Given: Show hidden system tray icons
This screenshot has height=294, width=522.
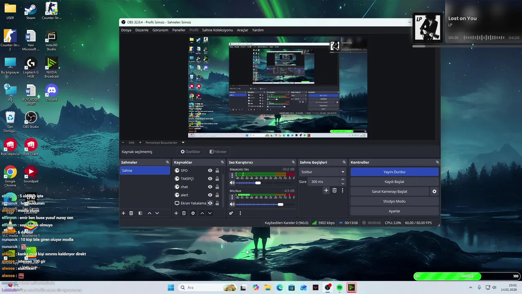Looking at the screenshot, I should [x=471, y=287].
